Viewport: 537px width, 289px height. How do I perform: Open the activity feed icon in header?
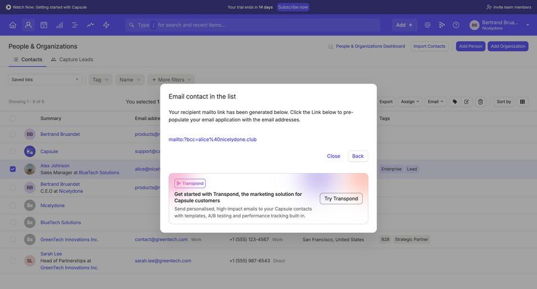(x=442, y=25)
